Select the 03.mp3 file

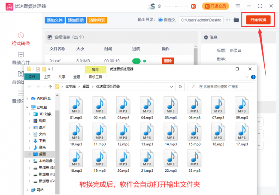click(123, 108)
